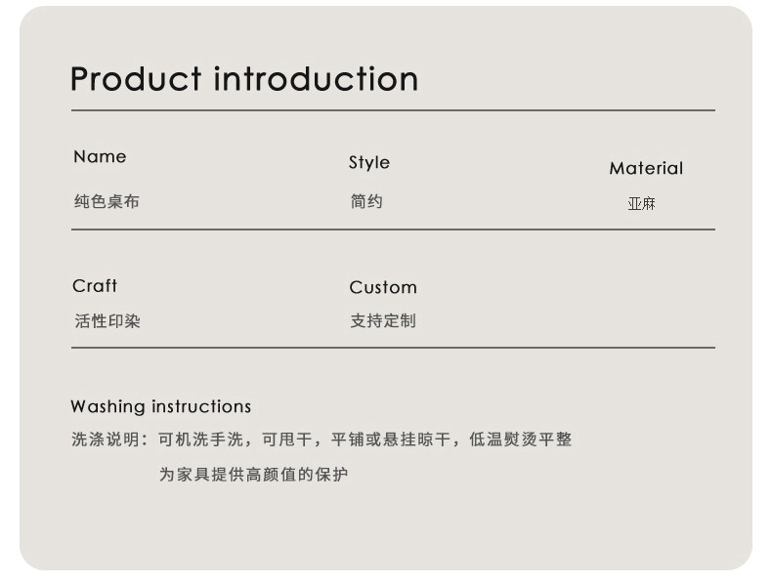Click the style value 简约

(x=366, y=202)
